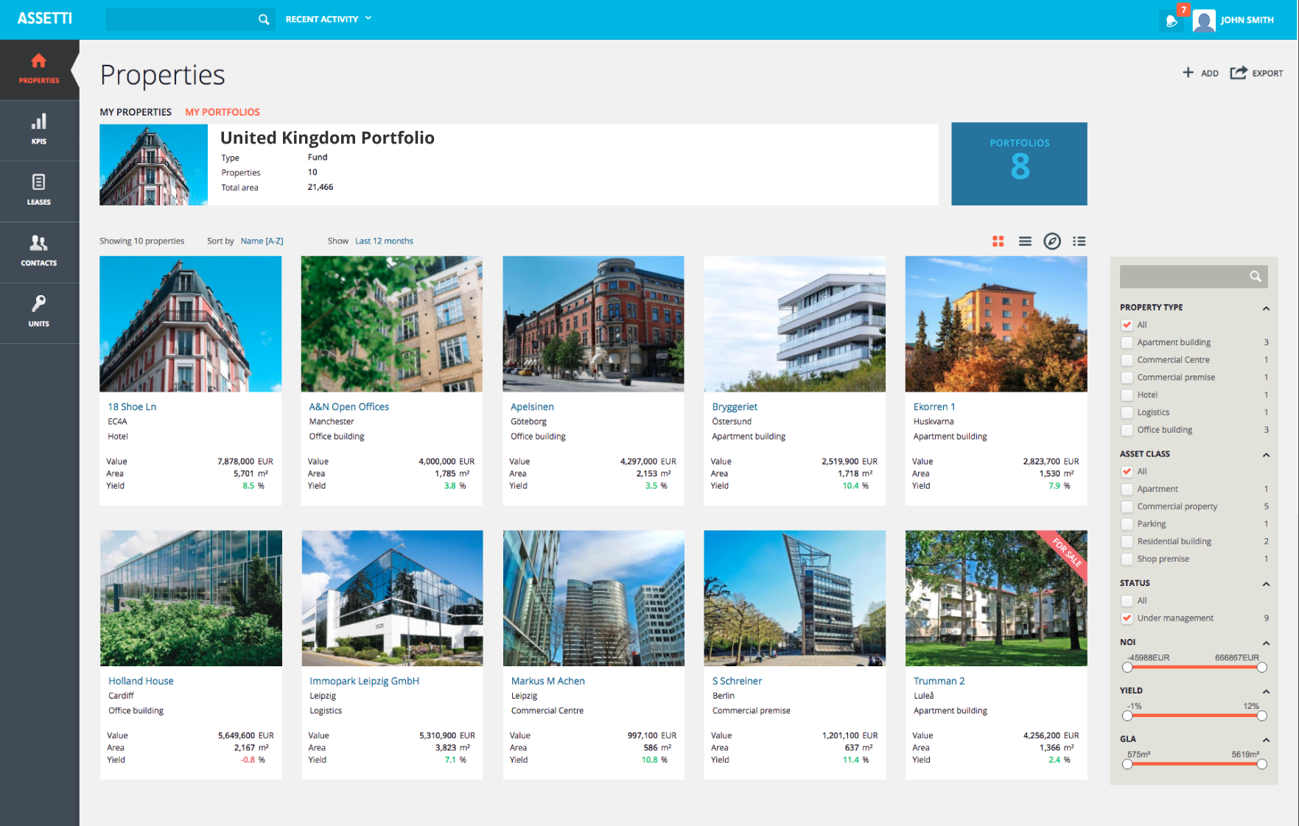Click the Add button

(x=1200, y=73)
